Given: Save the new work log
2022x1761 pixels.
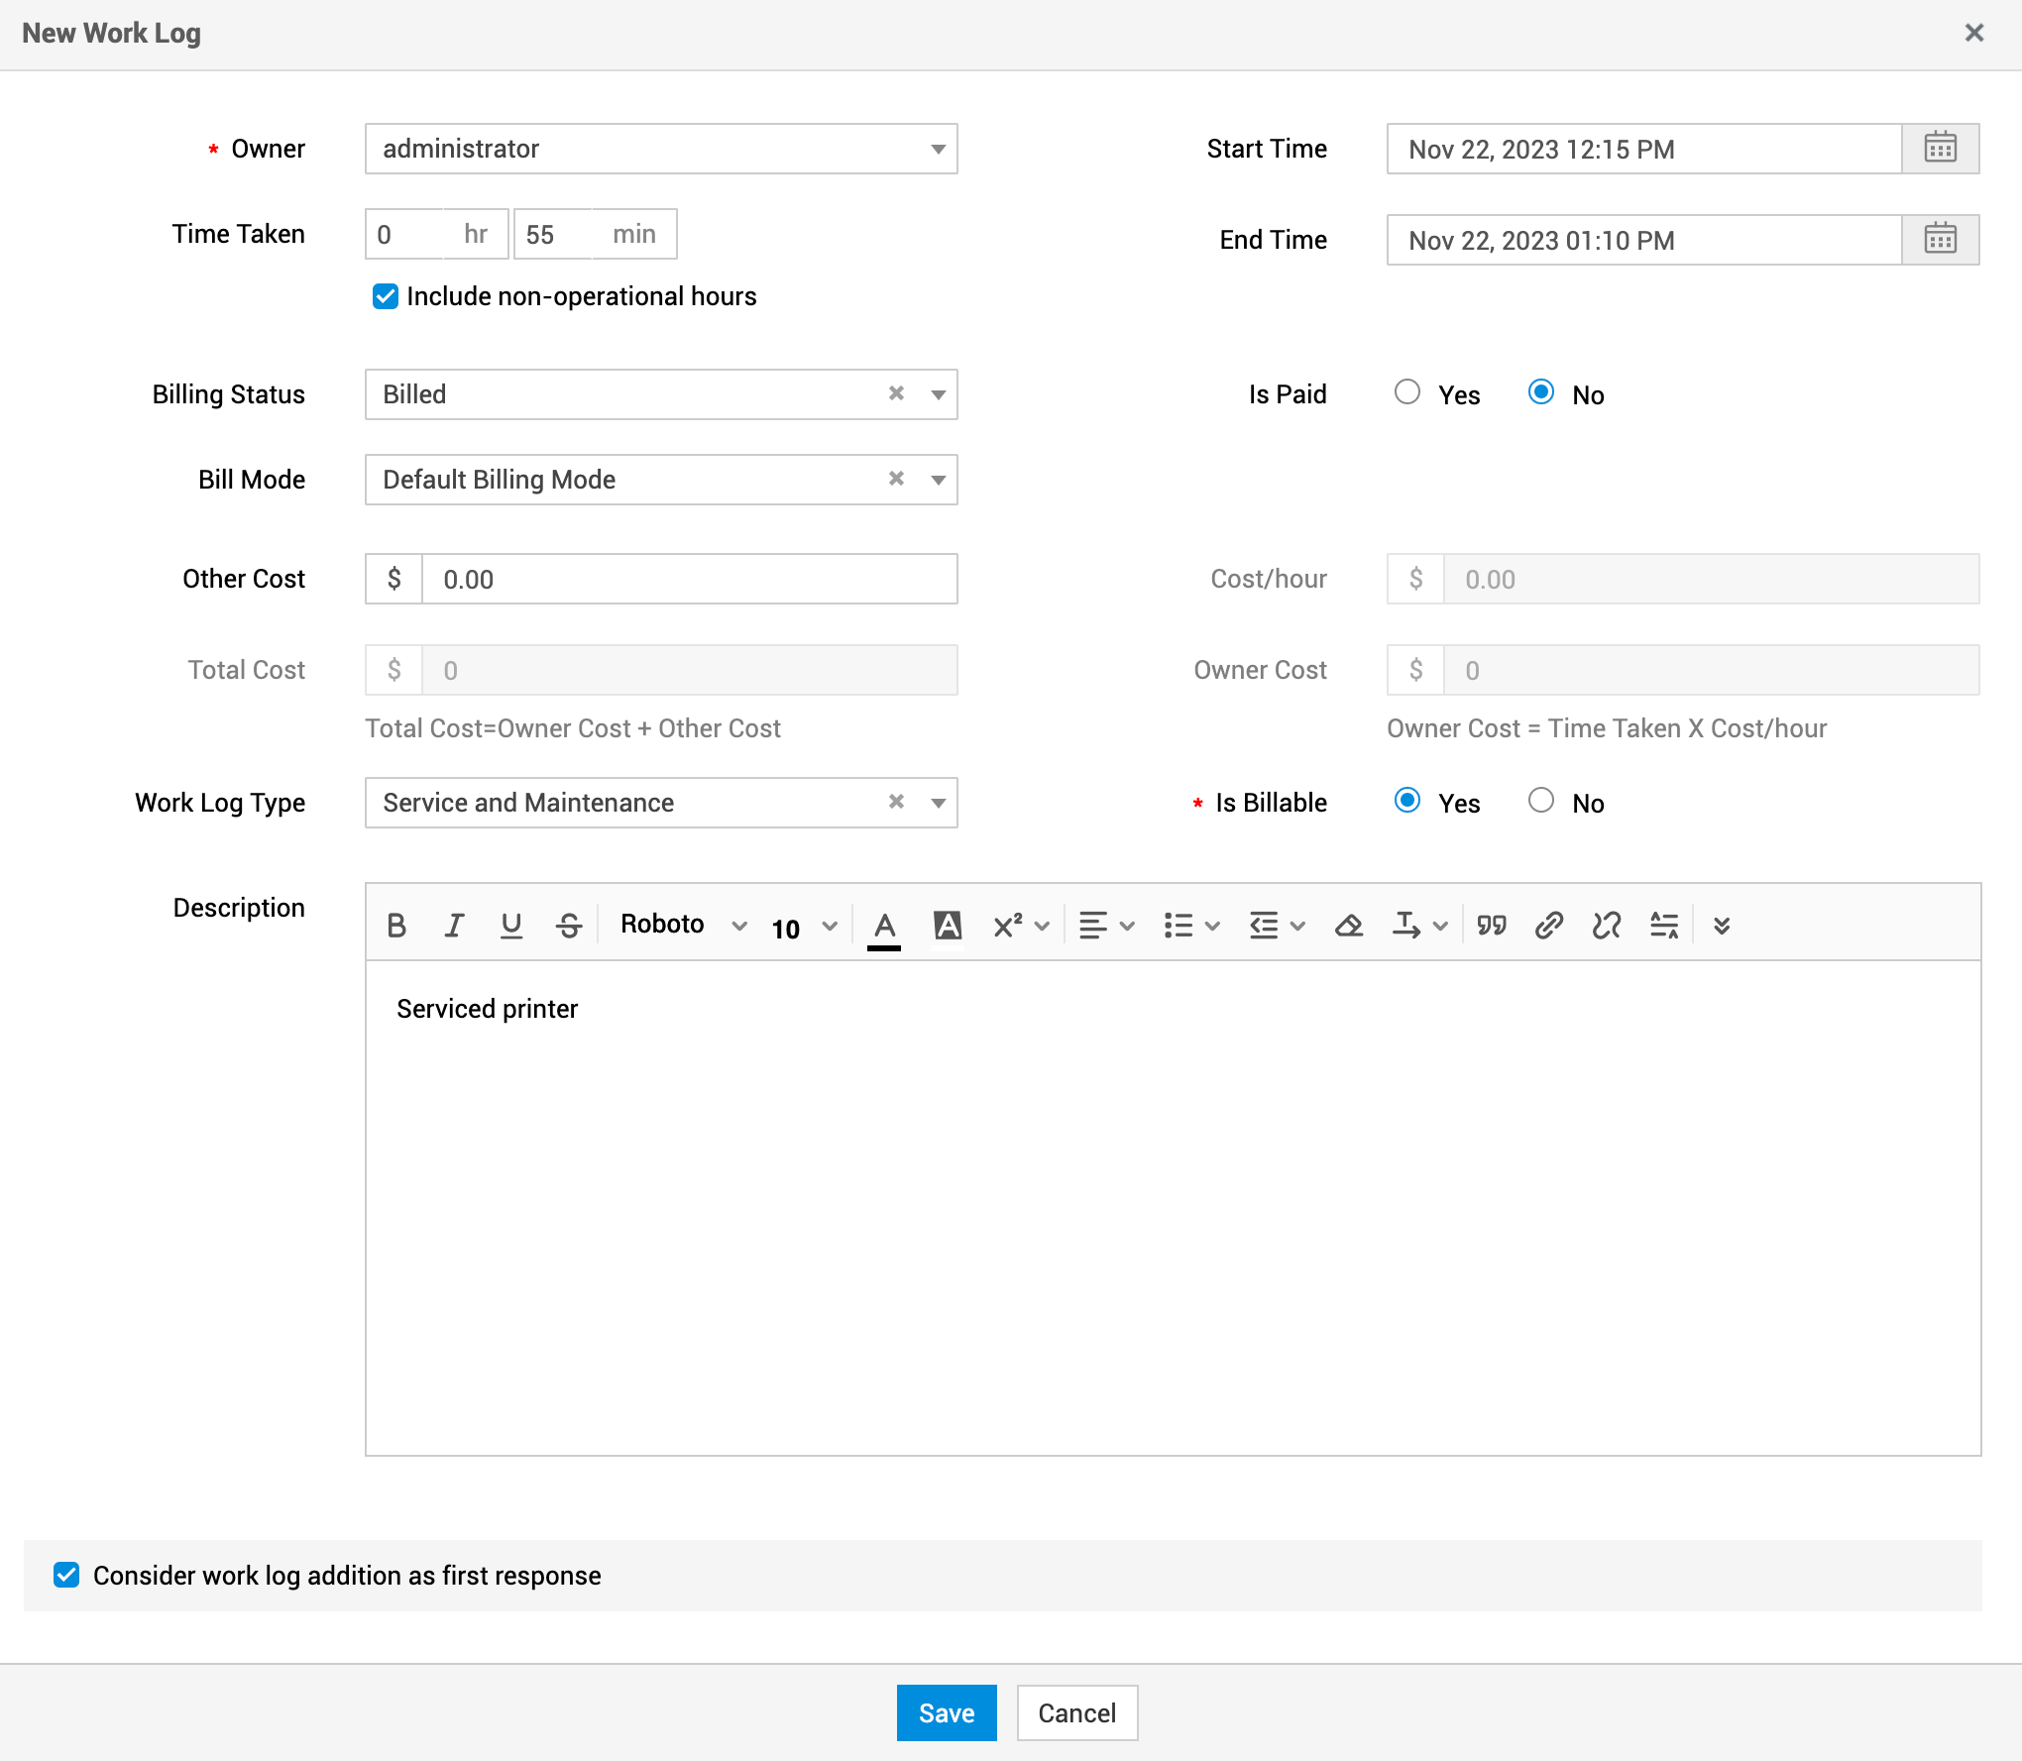Looking at the screenshot, I should click(x=946, y=1712).
